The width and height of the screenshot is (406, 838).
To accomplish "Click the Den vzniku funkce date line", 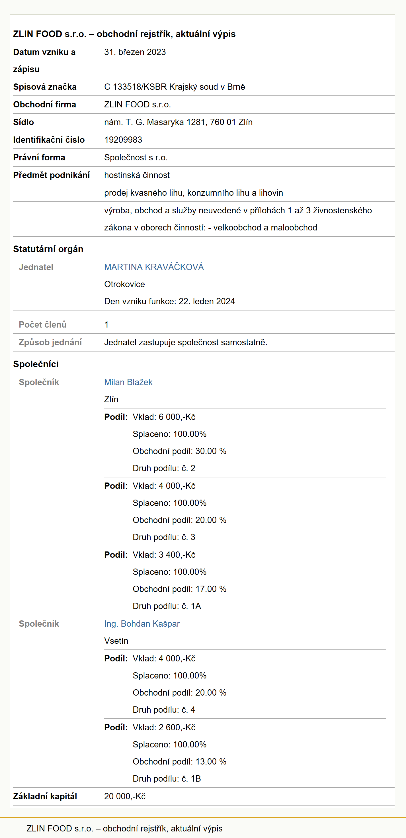I will 169,301.
